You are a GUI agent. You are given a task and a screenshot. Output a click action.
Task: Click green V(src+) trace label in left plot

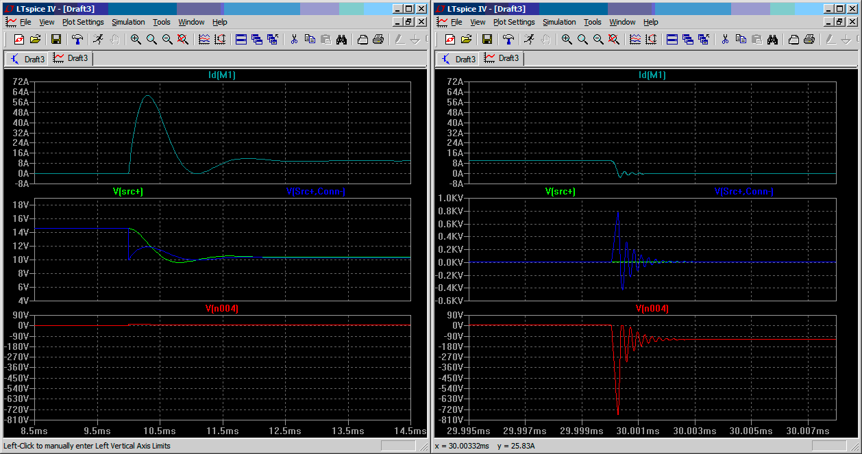[128, 192]
